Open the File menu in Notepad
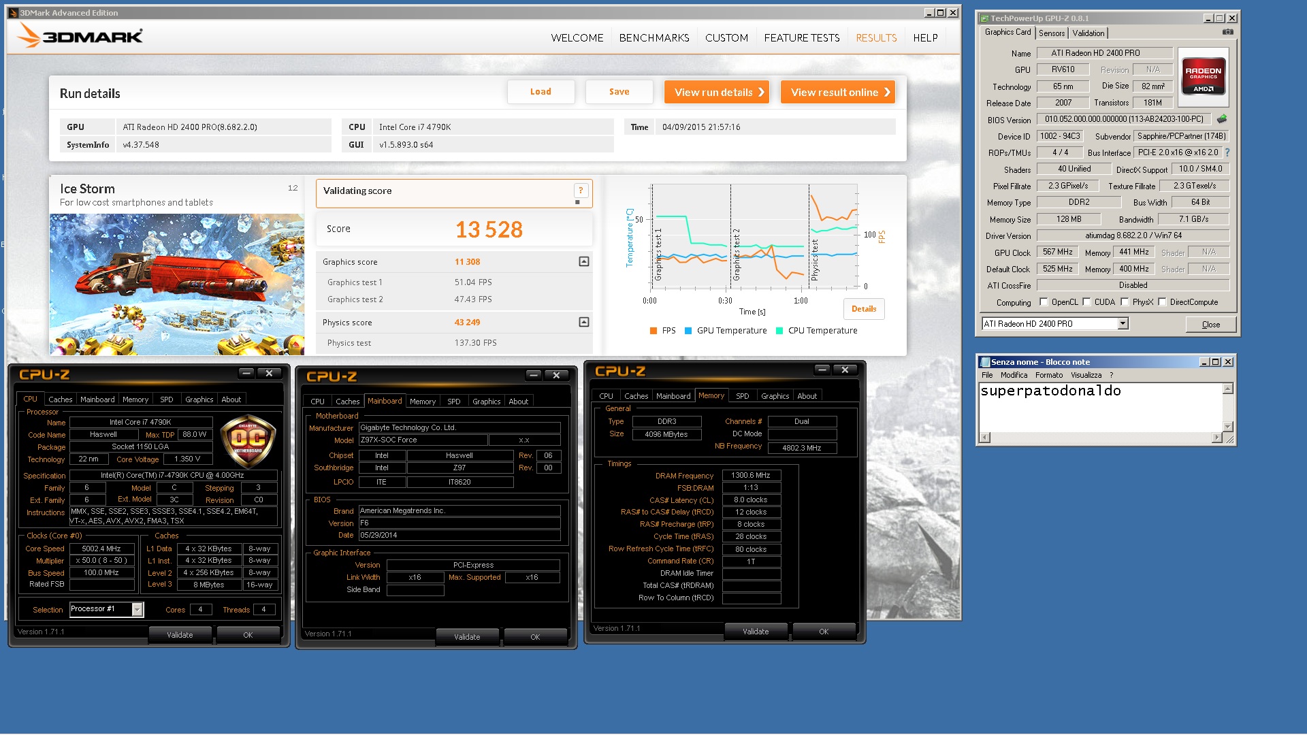 (987, 375)
